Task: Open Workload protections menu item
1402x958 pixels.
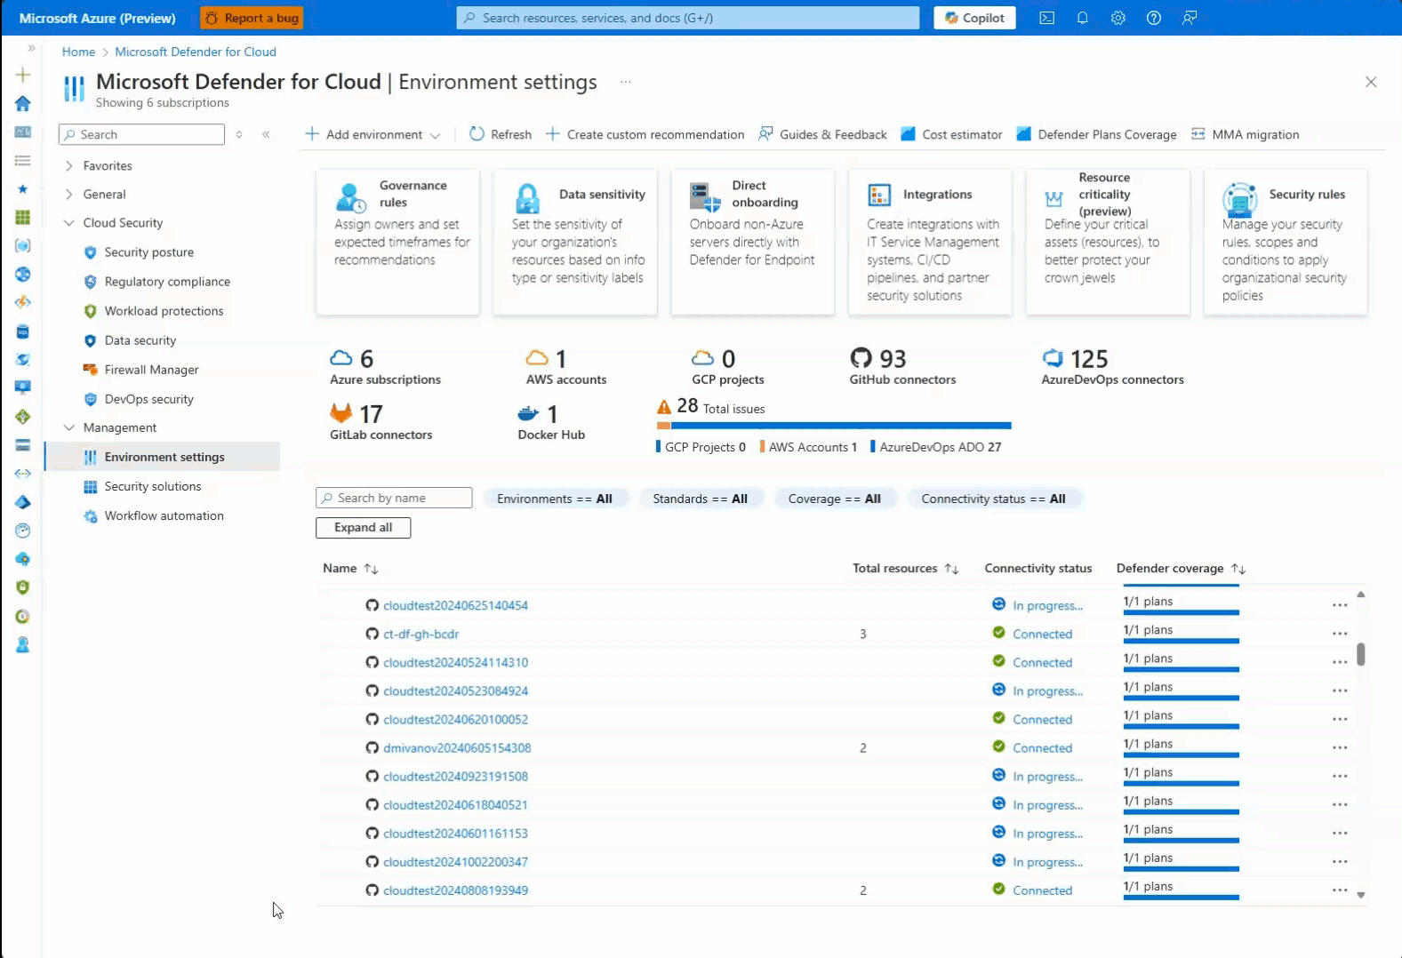Action: (x=164, y=311)
